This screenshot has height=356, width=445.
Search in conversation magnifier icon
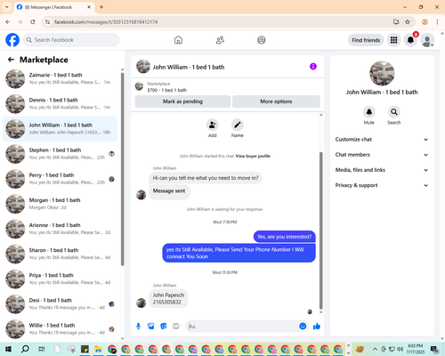tap(394, 112)
